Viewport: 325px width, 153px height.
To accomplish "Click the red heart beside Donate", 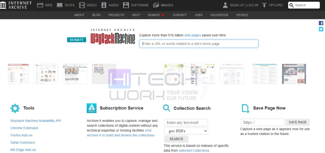I will pyautogui.click(x=163, y=15).
